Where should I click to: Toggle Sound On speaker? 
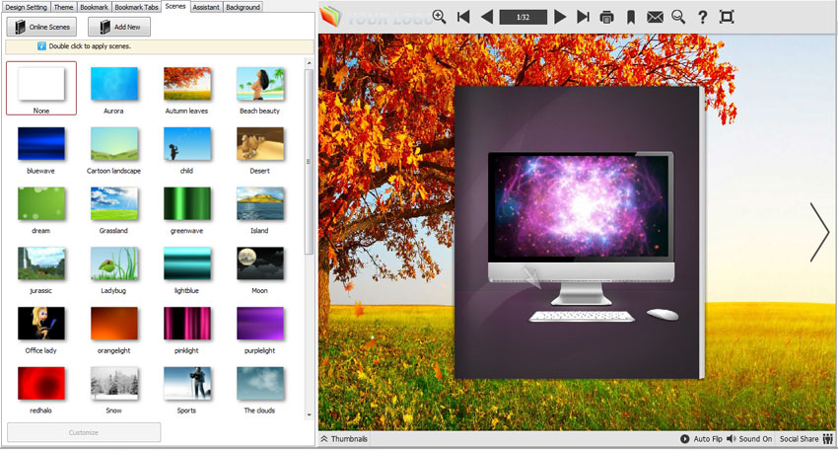(748, 439)
